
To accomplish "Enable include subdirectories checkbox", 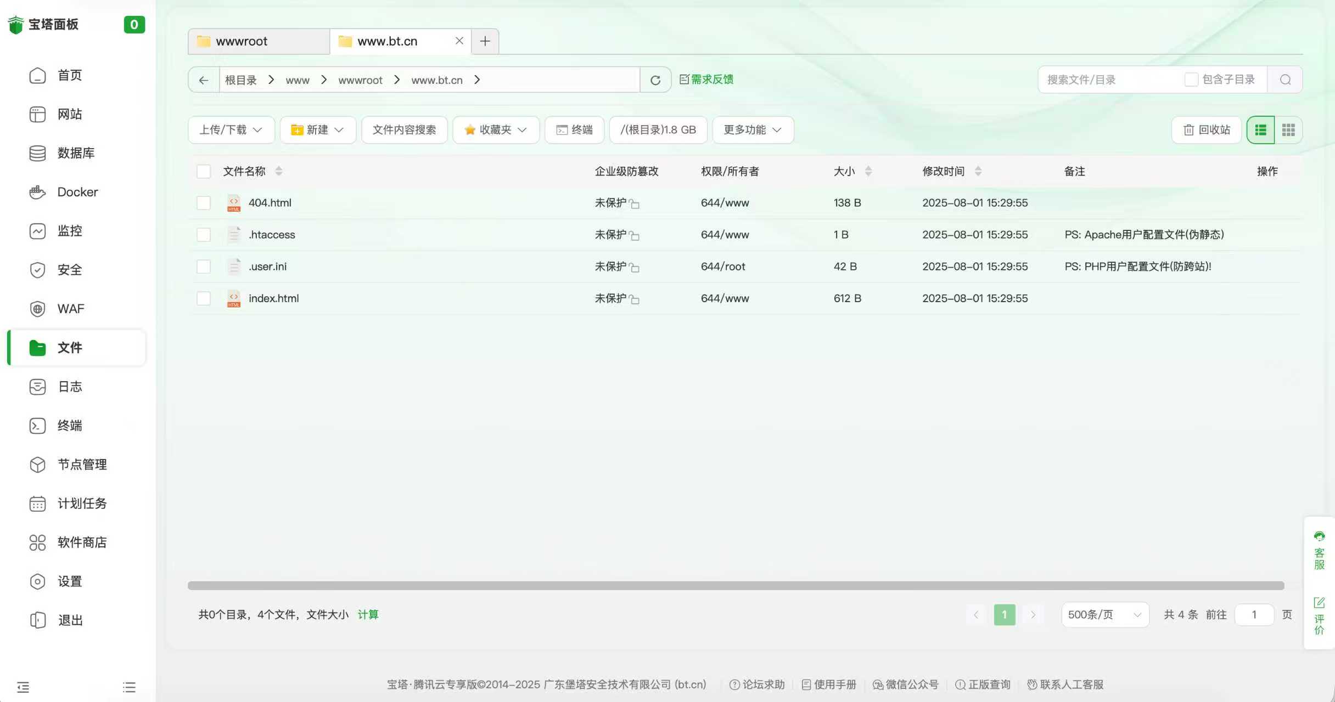I will (1191, 80).
